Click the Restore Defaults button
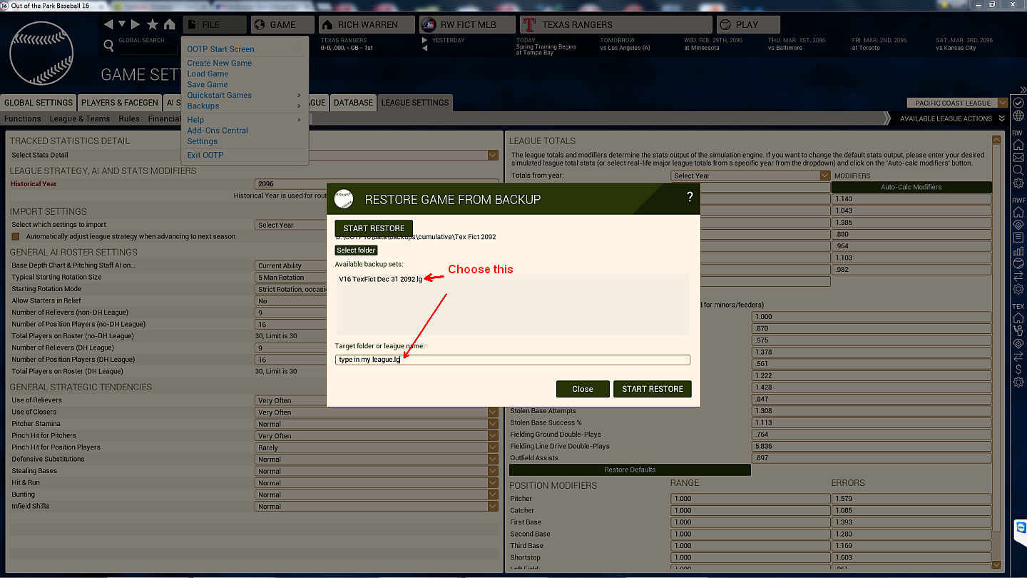1027x578 pixels. pyautogui.click(x=630, y=470)
